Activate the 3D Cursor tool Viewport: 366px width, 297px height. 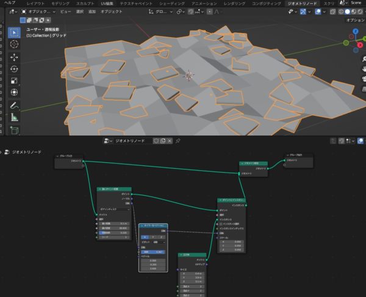tap(15, 44)
